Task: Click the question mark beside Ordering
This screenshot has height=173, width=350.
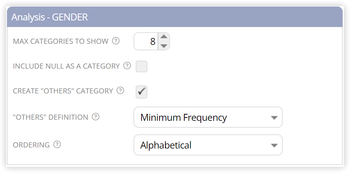Action: click(x=57, y=145)
